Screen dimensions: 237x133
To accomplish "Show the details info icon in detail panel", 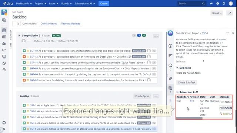I will click(170, 46).
